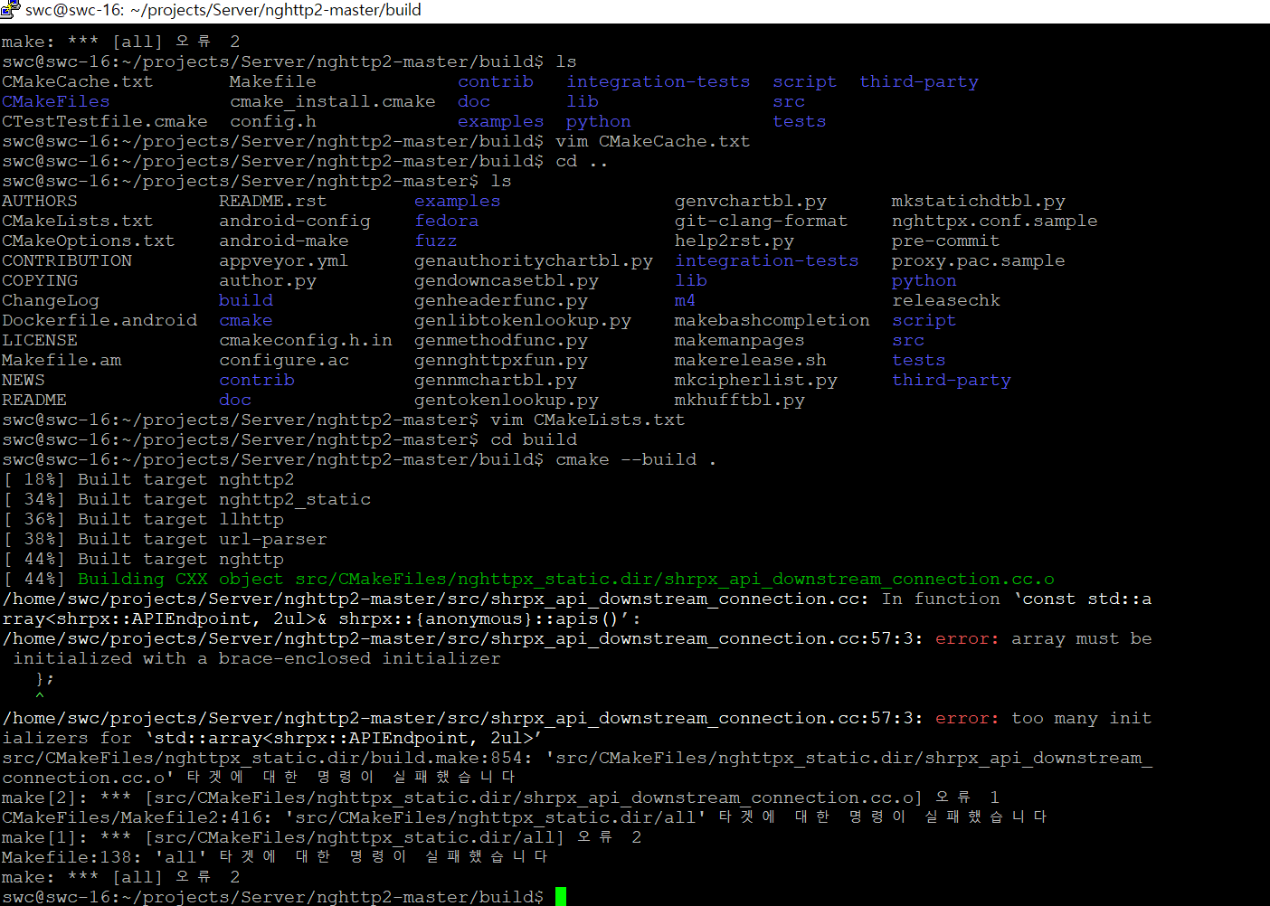Click the blue 'CMakeFiles' directory name

point(56,101)
